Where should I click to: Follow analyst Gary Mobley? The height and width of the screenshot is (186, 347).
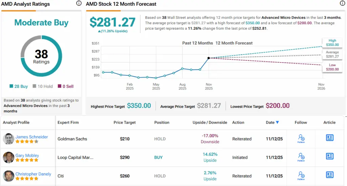point(301,157)
